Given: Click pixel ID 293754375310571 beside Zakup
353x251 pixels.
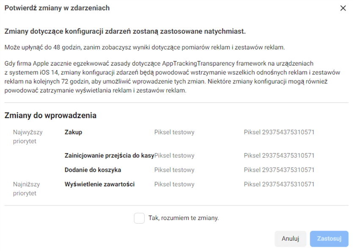Looking at the screenshot, I should pyautogui.click(x=279, y=132).
